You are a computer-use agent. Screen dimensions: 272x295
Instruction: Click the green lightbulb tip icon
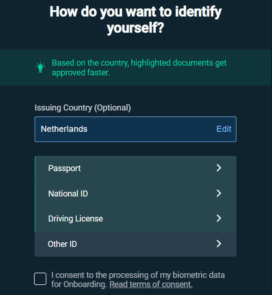40,68
